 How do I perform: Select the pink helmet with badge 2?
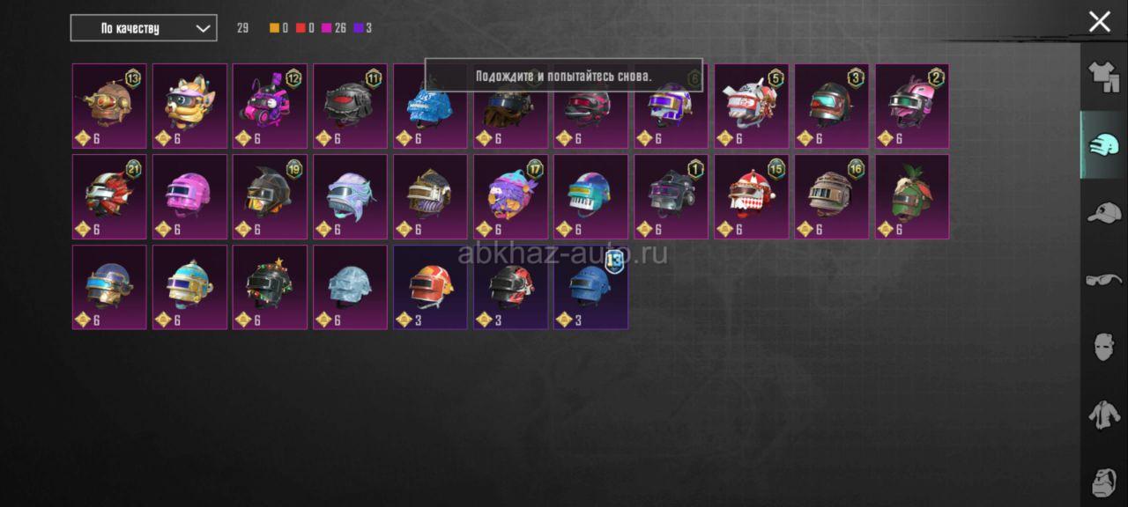[912, 106]
